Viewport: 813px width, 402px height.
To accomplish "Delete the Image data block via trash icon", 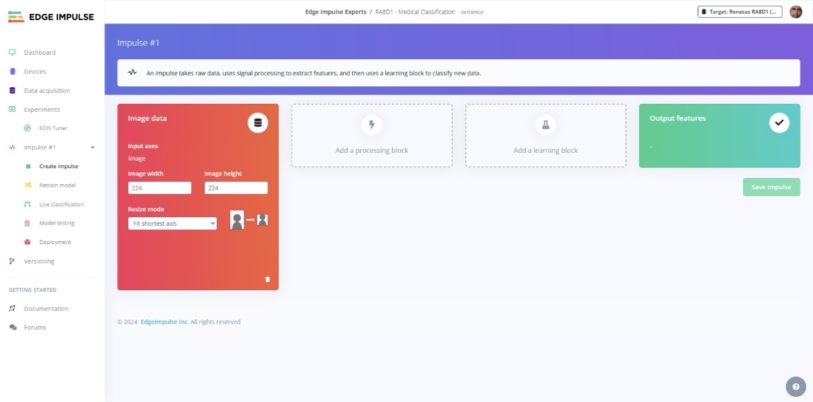I will (267, 279).
